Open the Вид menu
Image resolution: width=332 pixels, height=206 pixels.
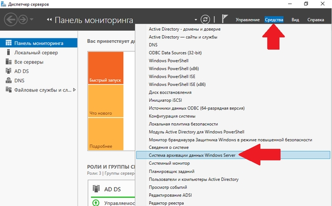pos(295,20)
